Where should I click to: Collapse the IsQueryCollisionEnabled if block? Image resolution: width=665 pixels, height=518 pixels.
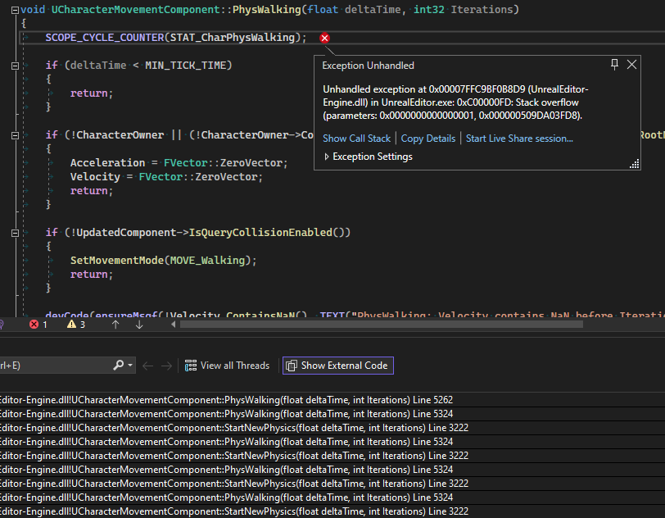pyautogui.click(x=16, y=233)
